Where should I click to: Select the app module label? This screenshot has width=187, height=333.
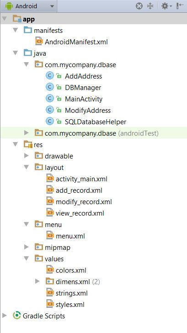pos(29,19)
